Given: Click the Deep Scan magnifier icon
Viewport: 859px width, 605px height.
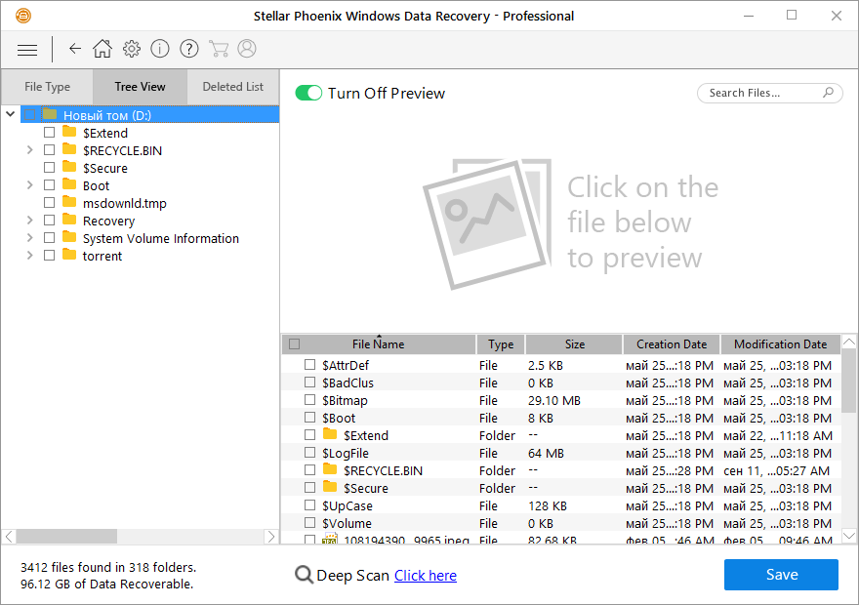Looking at the screenshot, I should (x=304, y=575).
